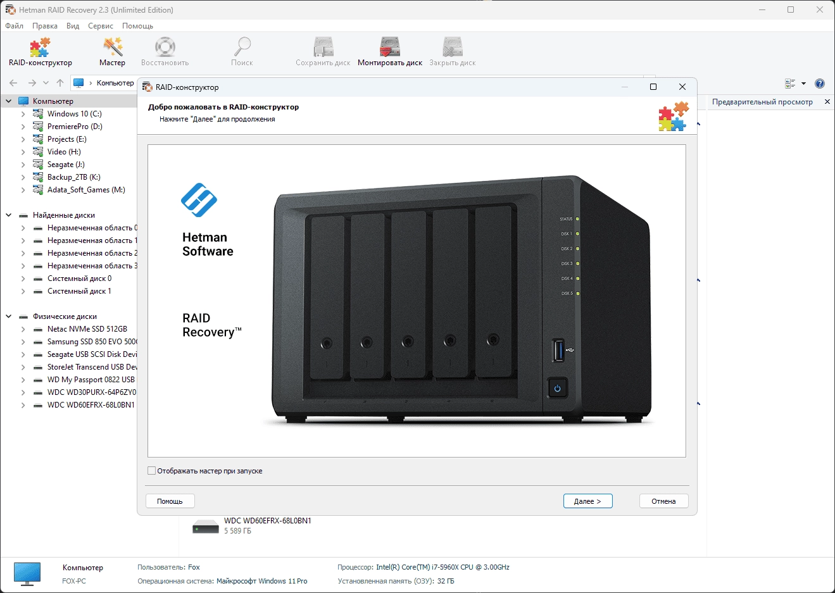Select WDC WD30PURX-64P6ZY0 tree item
Image resolution: width=835 pixels, height=593 pixels.
tap(92, 392)
